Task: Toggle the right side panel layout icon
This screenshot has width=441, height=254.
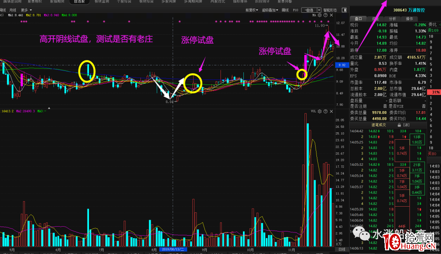Action: pos(344,10)
